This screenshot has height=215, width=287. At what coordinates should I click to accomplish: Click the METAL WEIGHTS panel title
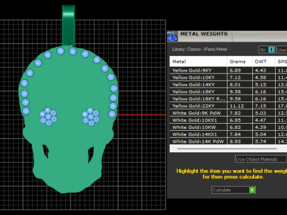point(204,34)
